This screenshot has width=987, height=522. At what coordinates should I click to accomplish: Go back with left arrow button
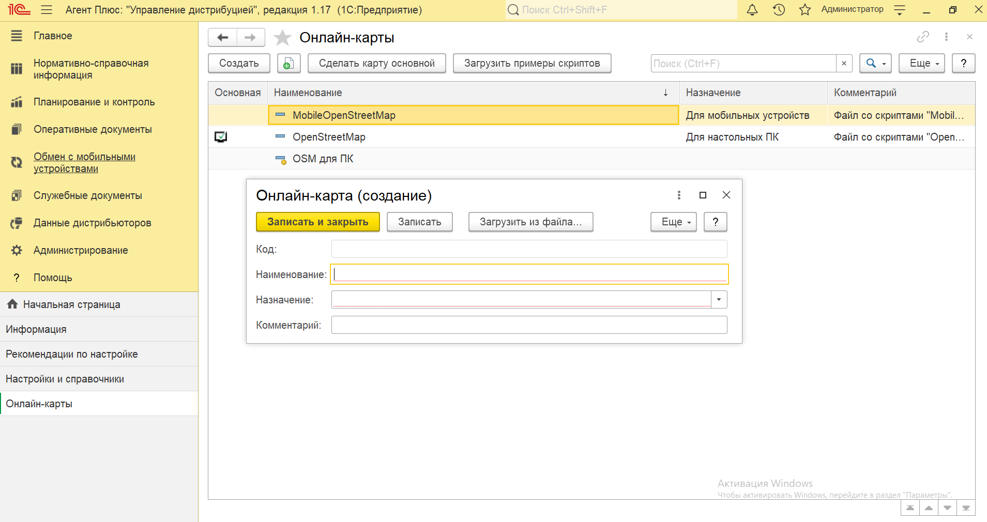tap(223, 38)
